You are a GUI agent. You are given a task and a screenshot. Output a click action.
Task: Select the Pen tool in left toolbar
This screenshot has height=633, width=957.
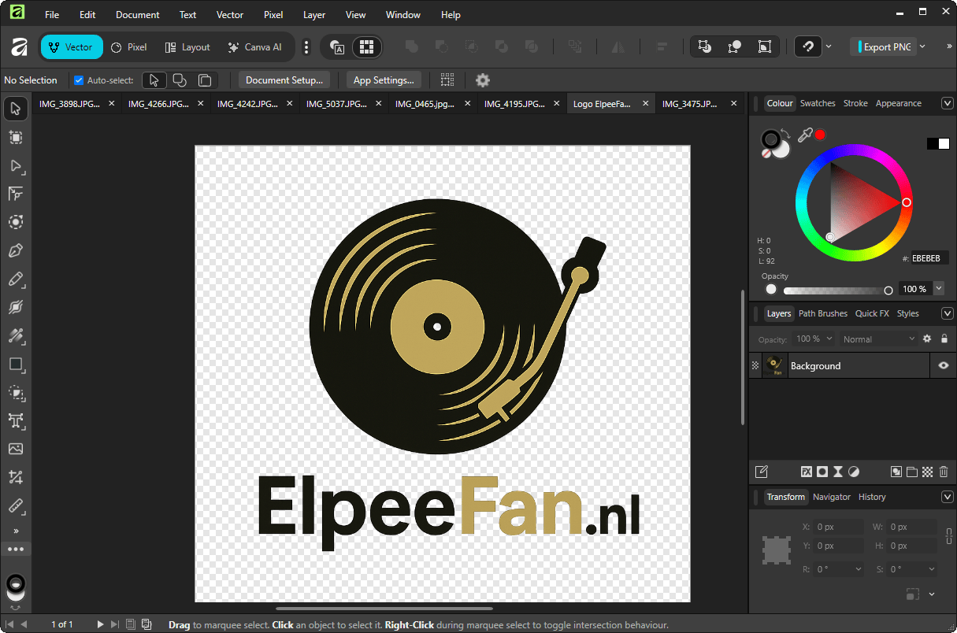tap(15, 251)
